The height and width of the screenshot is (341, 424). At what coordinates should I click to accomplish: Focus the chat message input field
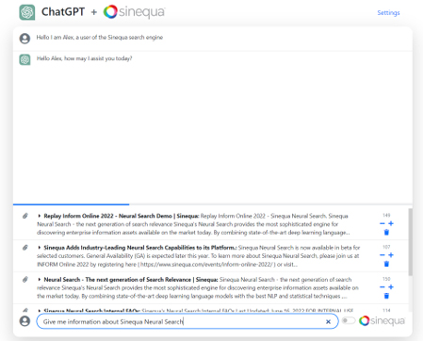pyautogui.click(x=181, y=321)
